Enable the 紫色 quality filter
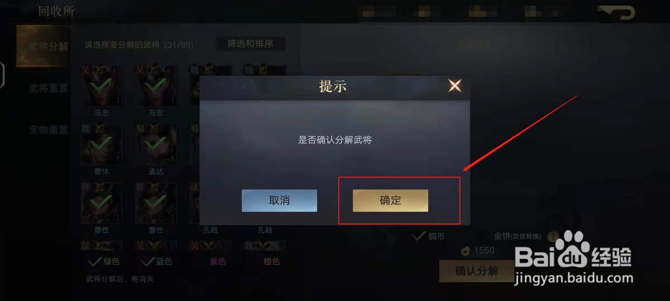 coord(217,262)
